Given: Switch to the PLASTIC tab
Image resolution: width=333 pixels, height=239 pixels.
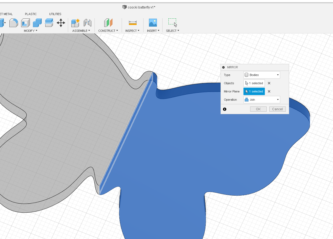Looking at the screenshot, I should [31, 14].
